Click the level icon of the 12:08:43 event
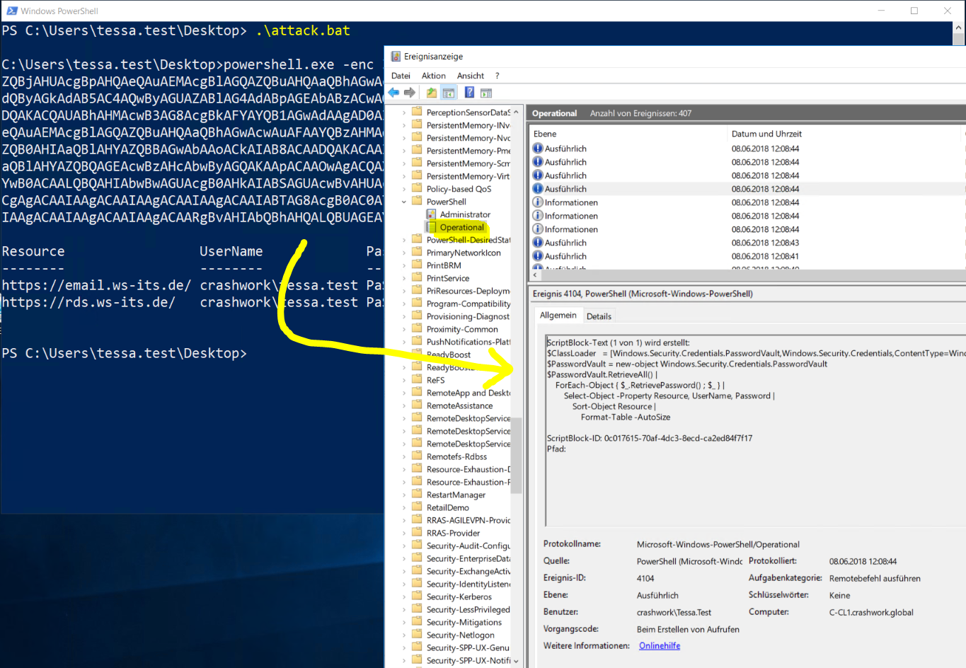This screenshot has height=668, width=966. point(538,243)
